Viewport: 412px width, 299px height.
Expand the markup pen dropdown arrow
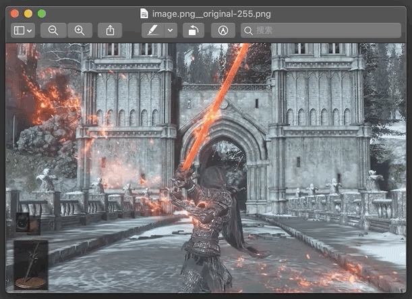click(x=171, y=30)
